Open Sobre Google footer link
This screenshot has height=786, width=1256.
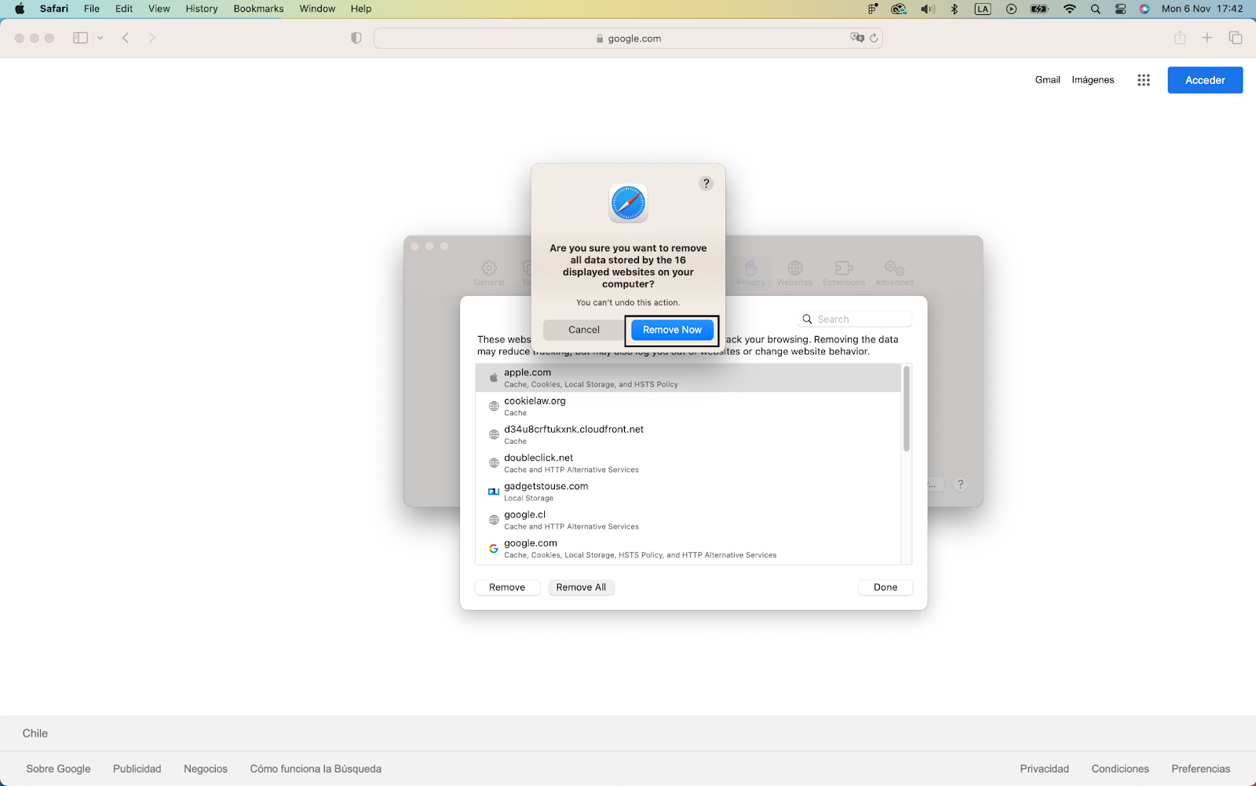pyautogui.click(x=58, y=769)
